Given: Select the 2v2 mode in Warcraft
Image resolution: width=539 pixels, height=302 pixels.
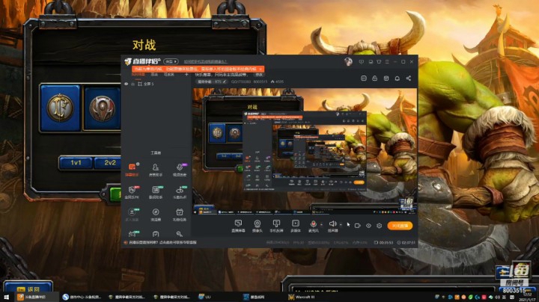Looking at the screenshot, I should coord(109,163).
